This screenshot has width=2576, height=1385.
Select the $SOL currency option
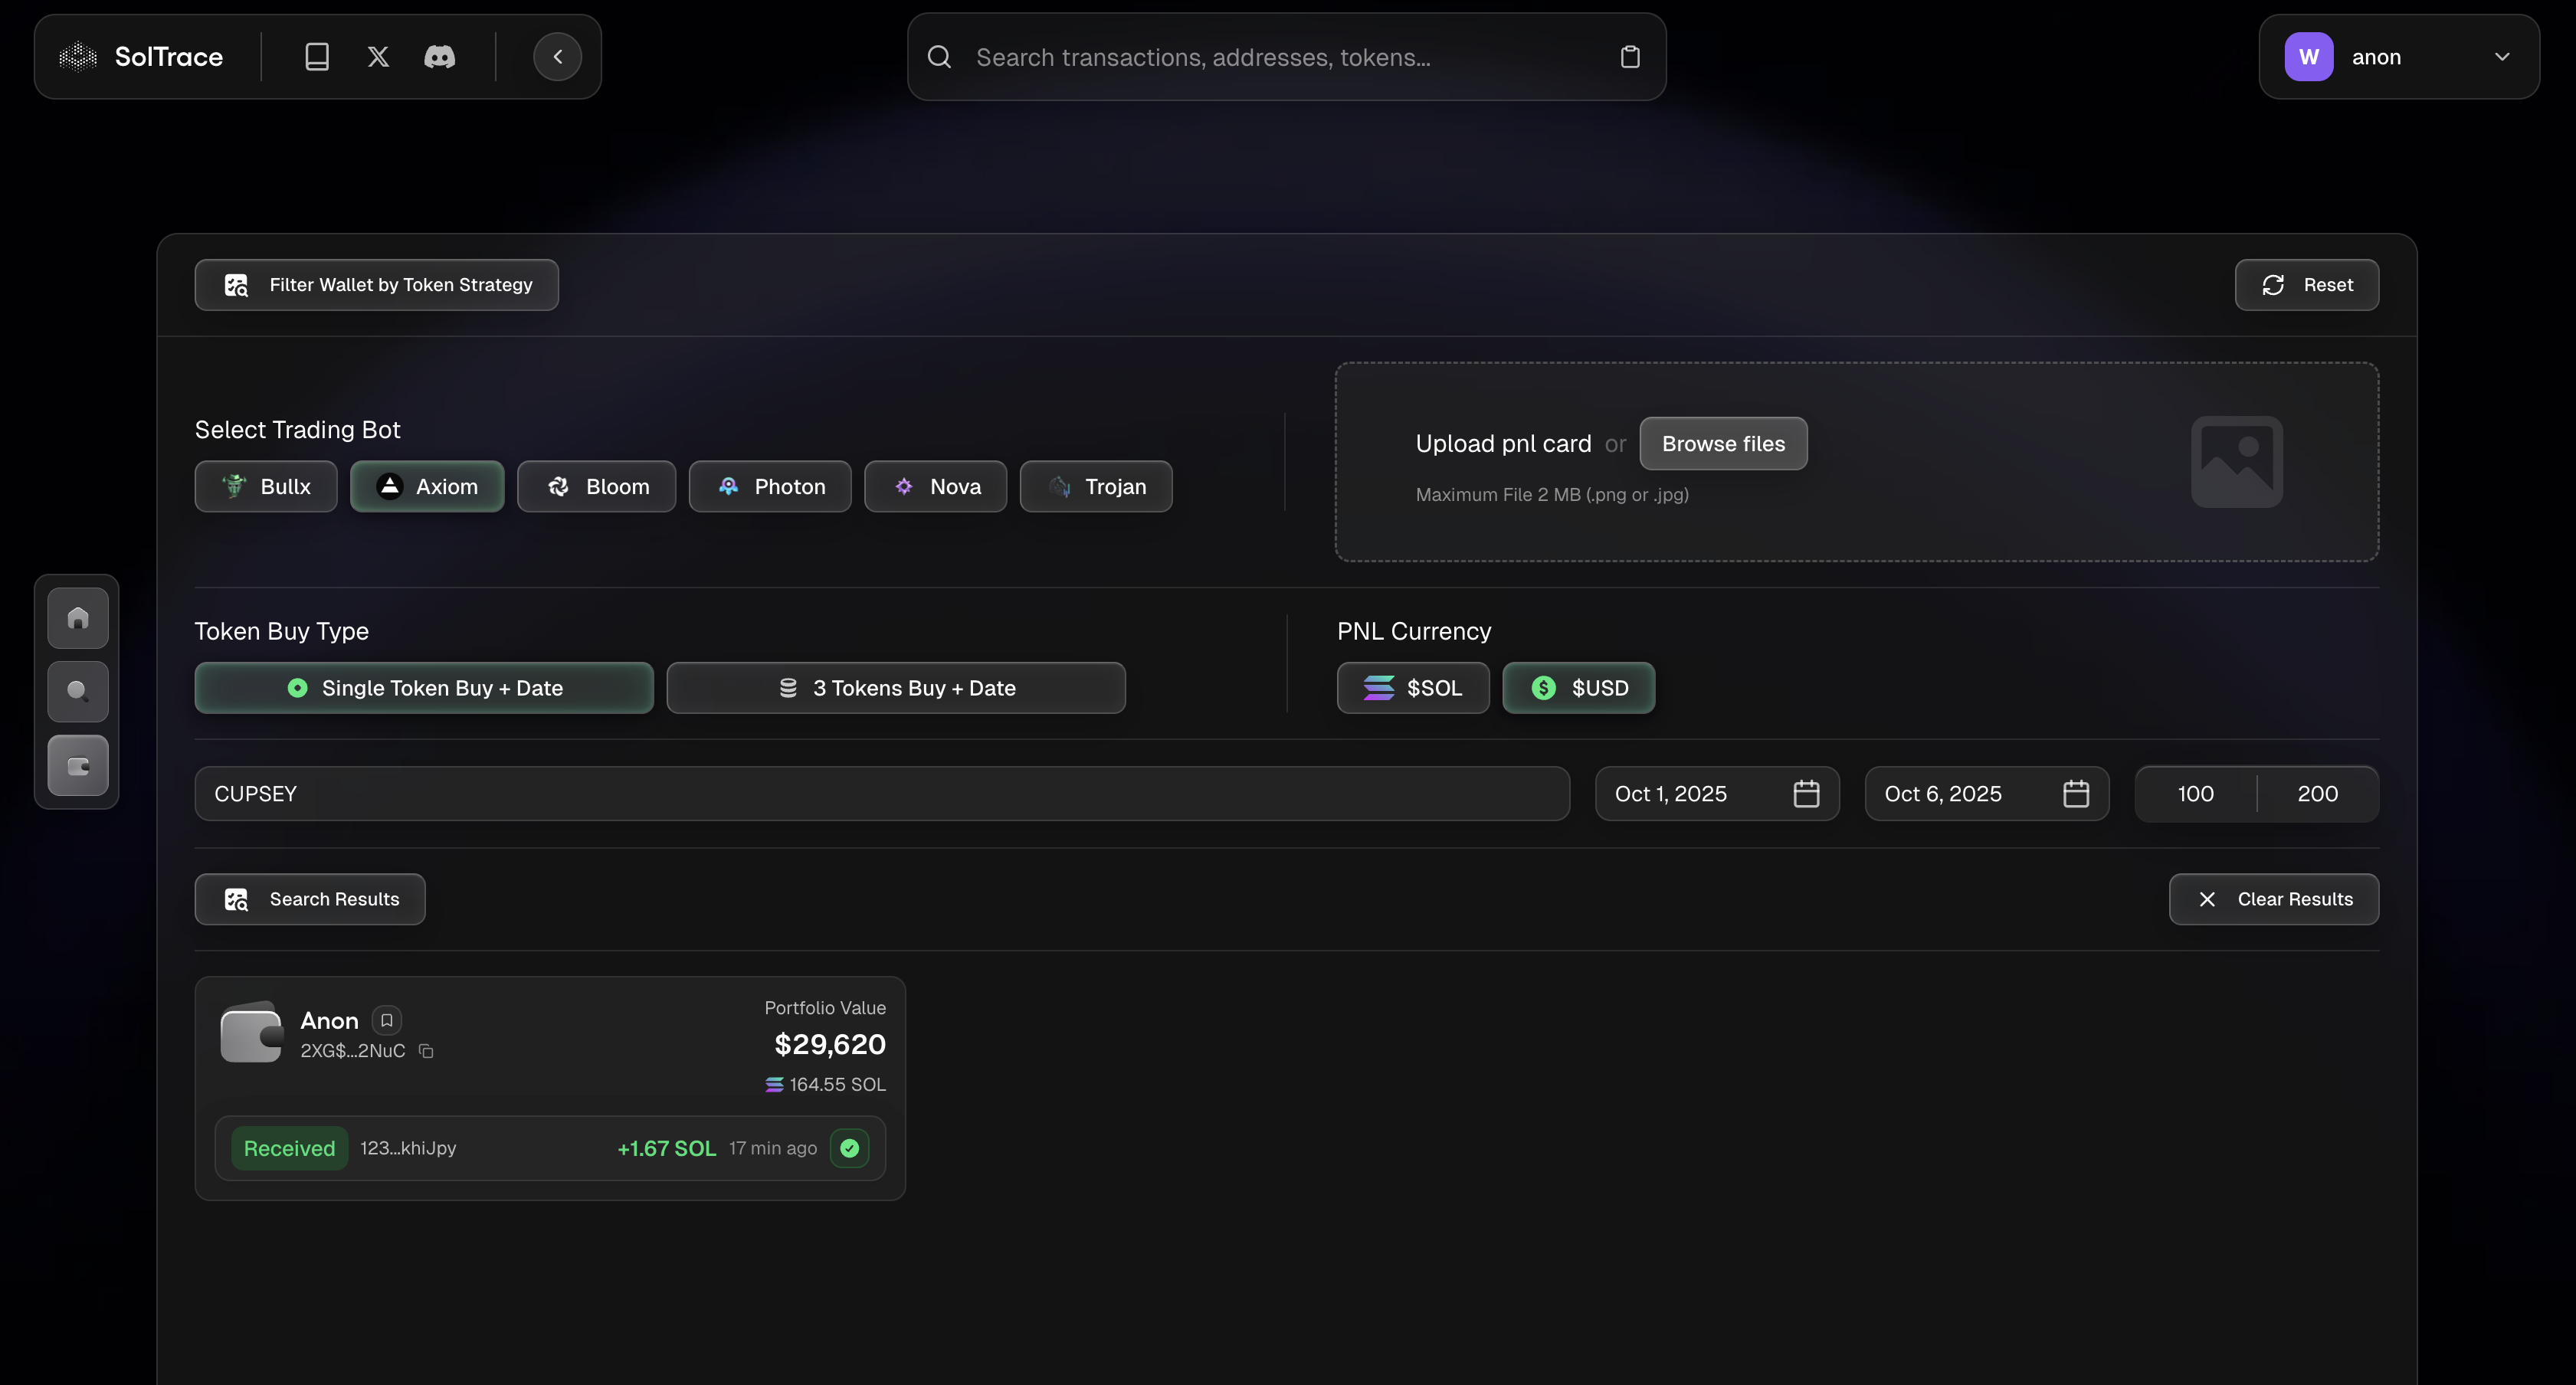coord(1413,687)
